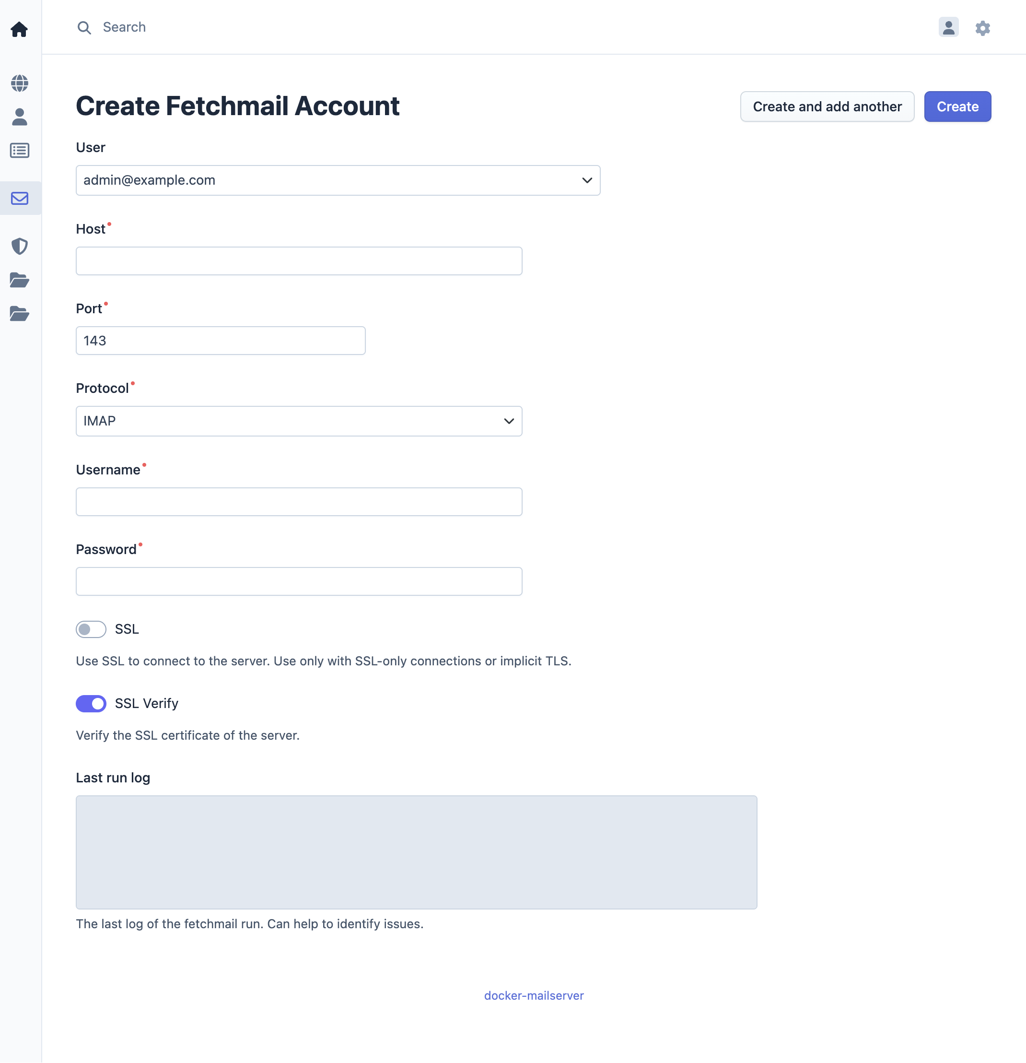This screenshot has width=1026, height=1063.
Task: Click the list aliases icon in sidebar
Action: pyautogui.click(x=20, y=151)
